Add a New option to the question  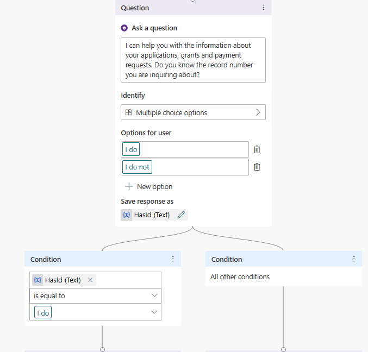click(x=149, y=187)
